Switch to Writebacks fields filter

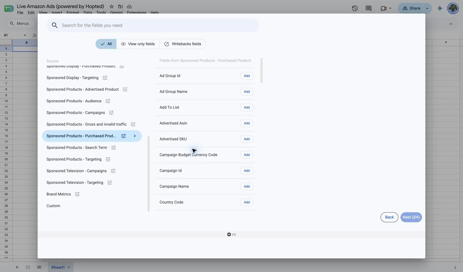pyautogui.click(x=183, y=44)
